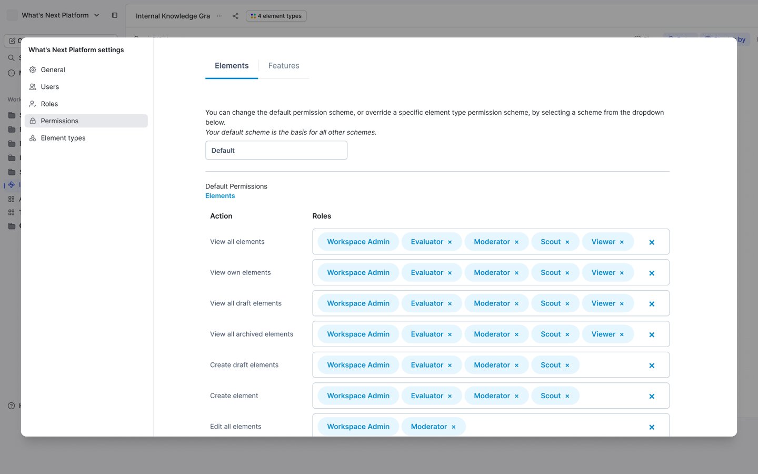Click the View all elements action label
Screen dimensions: 758x474
coord(237,242)
